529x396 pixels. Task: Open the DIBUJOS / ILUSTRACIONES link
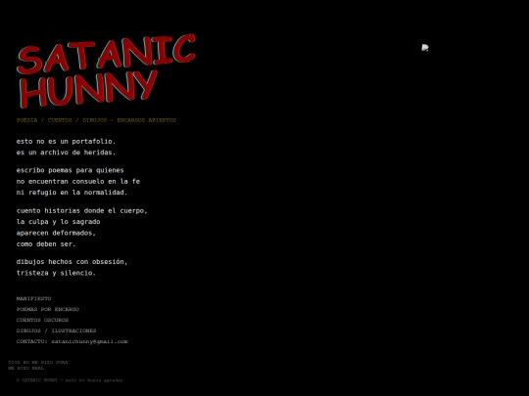pos(56,330)
